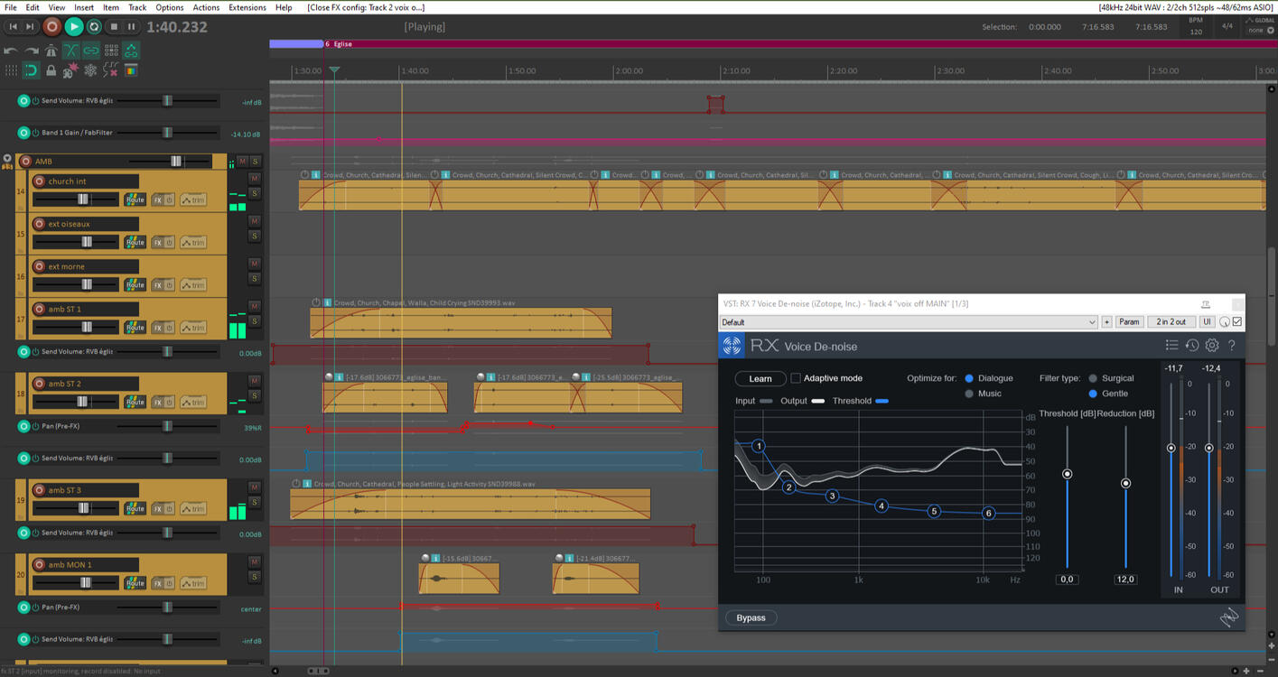Open the RX plugin history icon

coord(1192,346)
